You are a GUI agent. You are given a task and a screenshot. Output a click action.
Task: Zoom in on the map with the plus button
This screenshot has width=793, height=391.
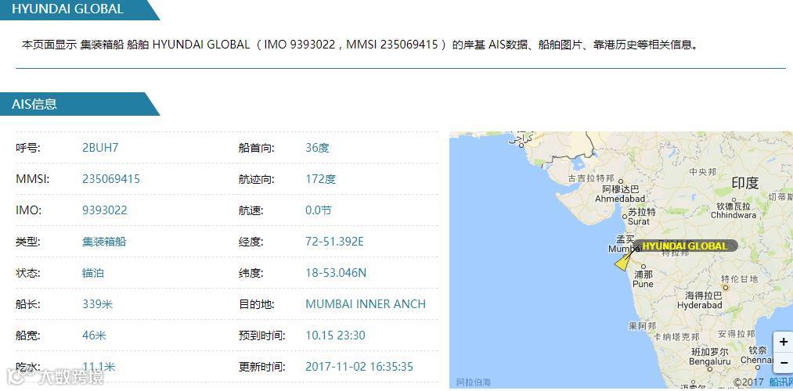coord(784,342)
